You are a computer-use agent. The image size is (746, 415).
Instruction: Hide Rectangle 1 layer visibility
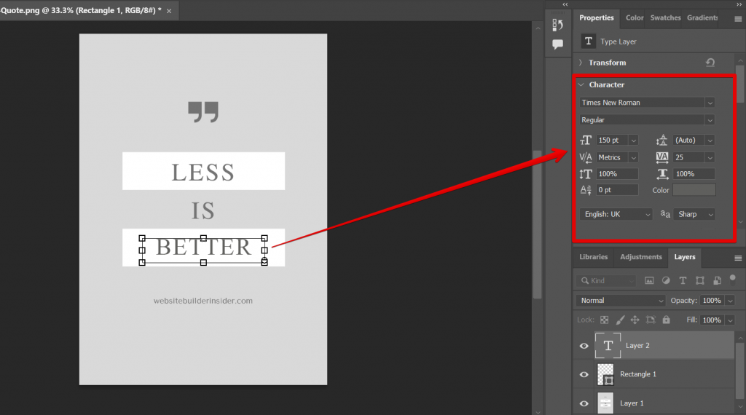point(584,374)
